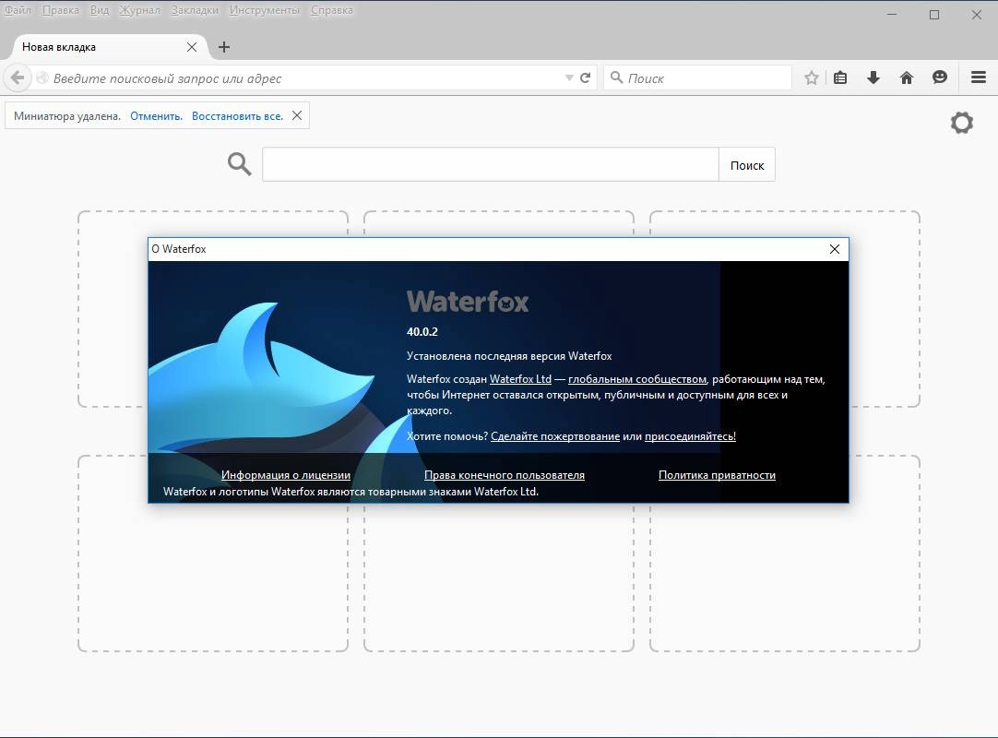Go to home page icon

(x=907, y=77)
